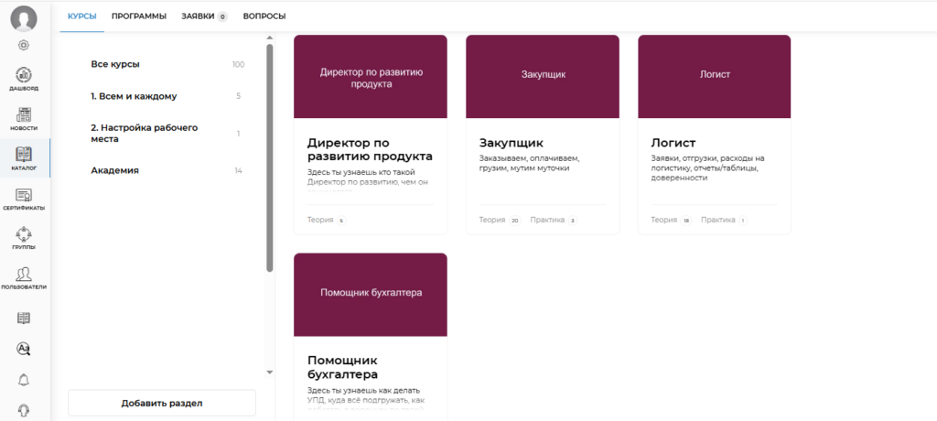Open the Группы sidebar icon

pos(24,238)
